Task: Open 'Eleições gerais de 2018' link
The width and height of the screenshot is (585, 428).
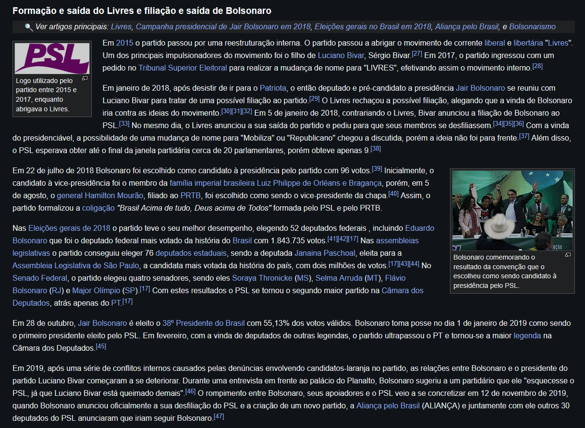Action: tap(69, 228)
